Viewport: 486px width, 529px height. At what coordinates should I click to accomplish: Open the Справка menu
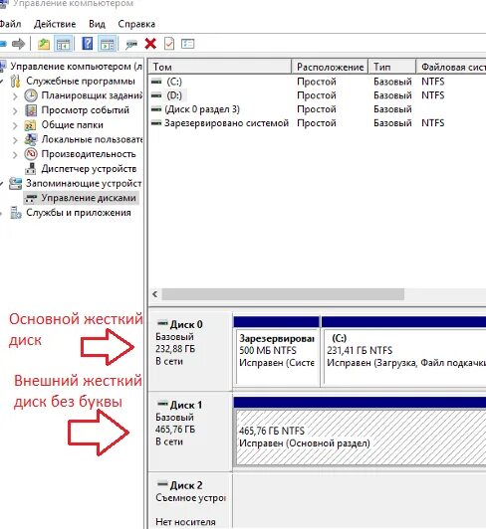[x=136, y=24]
